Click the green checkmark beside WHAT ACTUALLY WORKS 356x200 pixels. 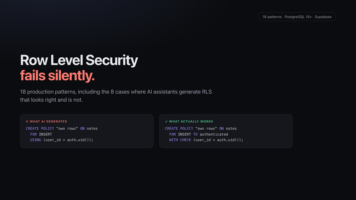point(166,121)
